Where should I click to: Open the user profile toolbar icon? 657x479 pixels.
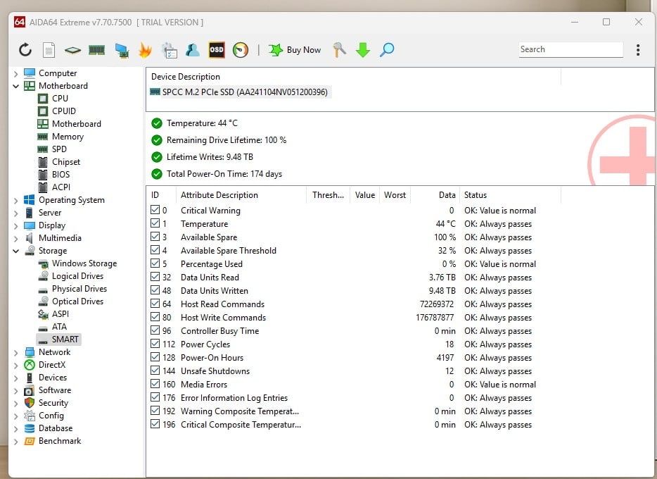pyautogui.click(x=193, y=50)
